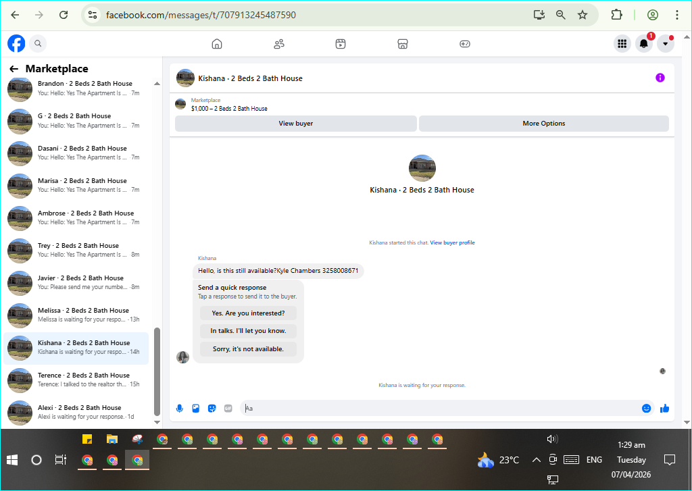Image resolution: width=692 pixels, height=491 pixels.
Task: Click the '$1,000 – 2 Beds 2 Bath House' listing text
Action: [x=229, y=109]
